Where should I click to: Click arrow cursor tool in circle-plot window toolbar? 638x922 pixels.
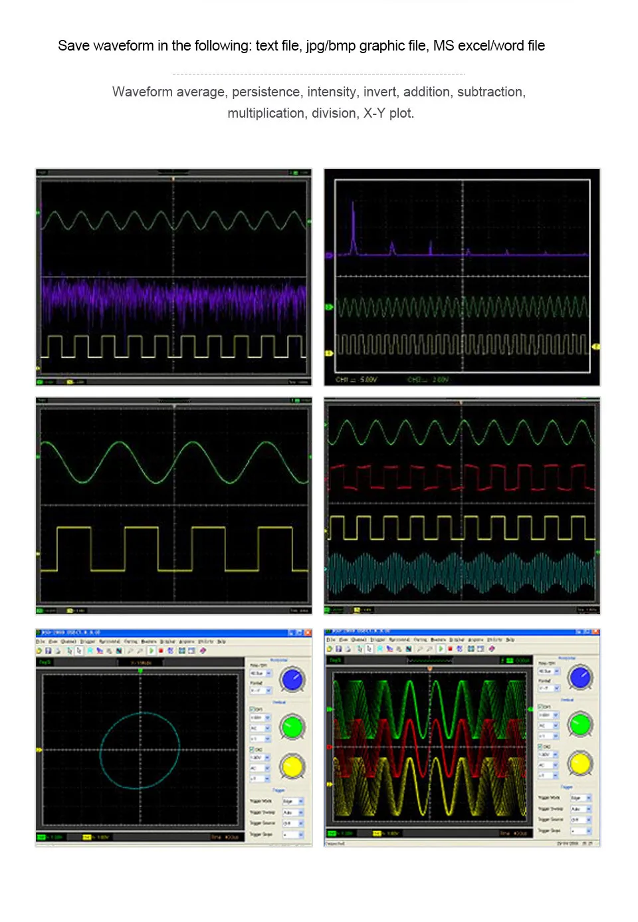78,650
